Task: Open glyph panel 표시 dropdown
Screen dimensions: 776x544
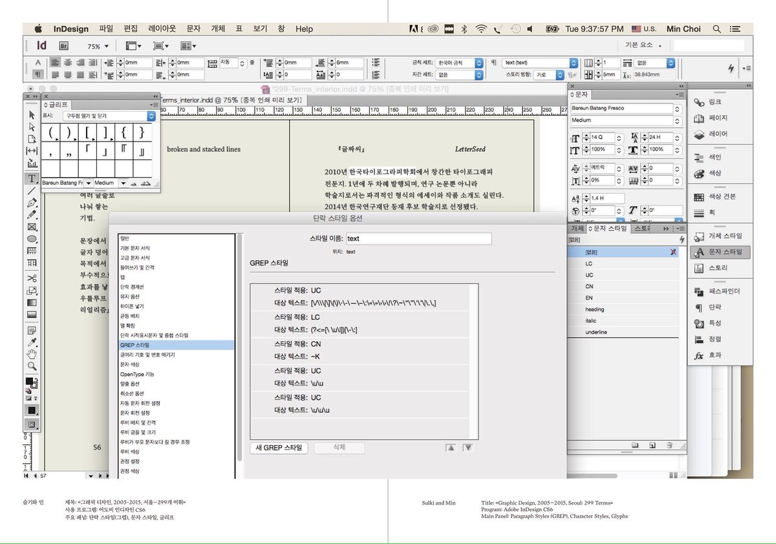Action: pos(110,116)
